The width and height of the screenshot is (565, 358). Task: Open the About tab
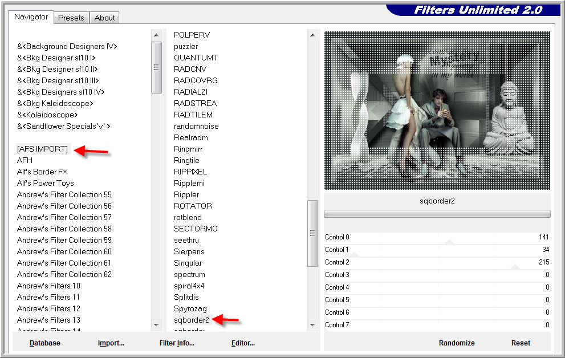coord(104,18)
